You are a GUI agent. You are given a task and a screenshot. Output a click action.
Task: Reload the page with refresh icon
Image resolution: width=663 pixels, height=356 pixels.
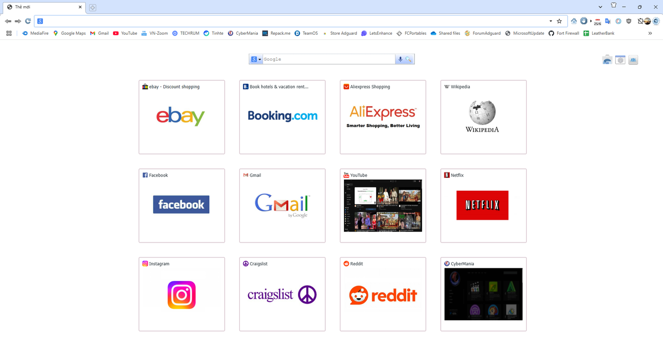coord(28,21)
